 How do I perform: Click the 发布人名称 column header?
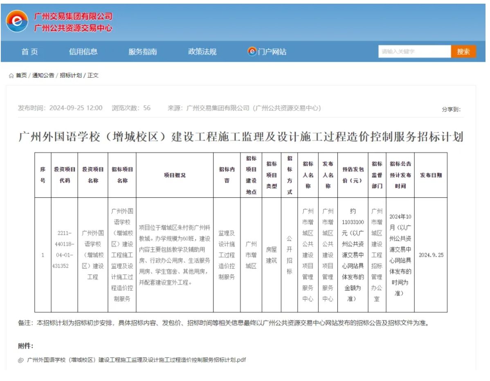point(328,175)
